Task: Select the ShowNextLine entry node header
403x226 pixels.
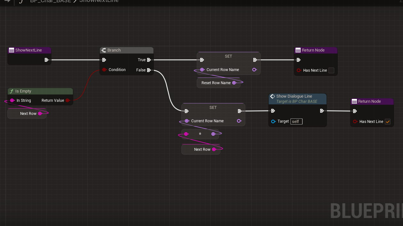Action: (x=29, y=50)
